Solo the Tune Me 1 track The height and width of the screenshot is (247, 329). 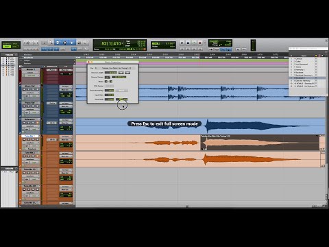[x=33, y=139]
